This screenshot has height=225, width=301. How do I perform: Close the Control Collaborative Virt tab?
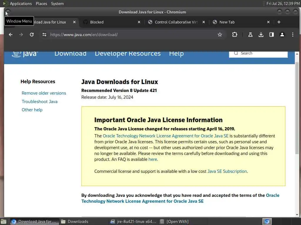[204, 22]
